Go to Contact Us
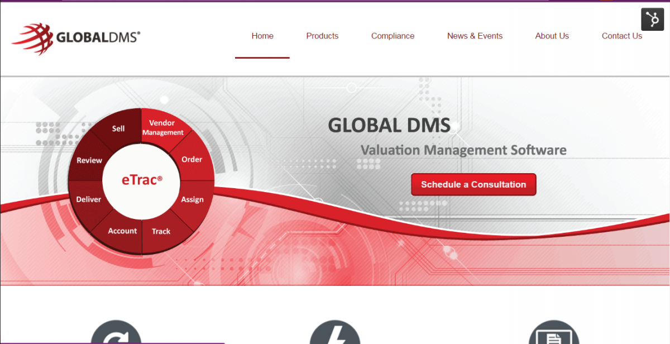This screenshot has width=670, height=344. click(x=621, y=36)
